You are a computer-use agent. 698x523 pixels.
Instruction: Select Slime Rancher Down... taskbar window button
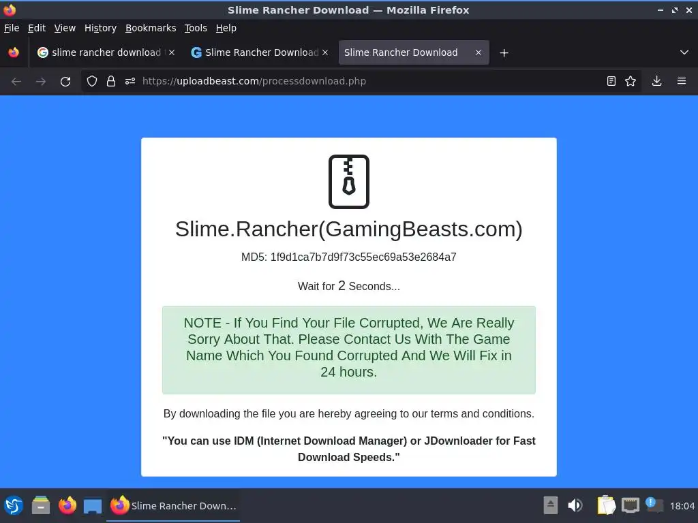click(173, 506)
